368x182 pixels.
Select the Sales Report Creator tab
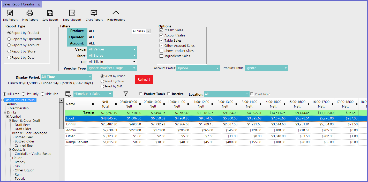19,4
